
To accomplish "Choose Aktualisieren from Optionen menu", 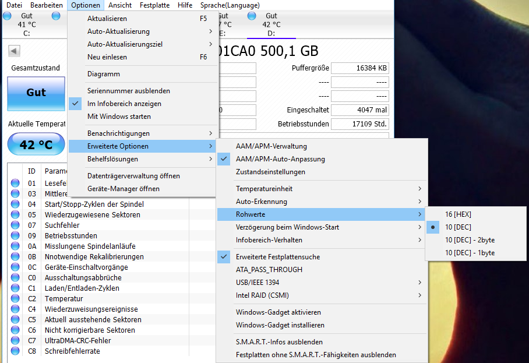I will 142,19.
